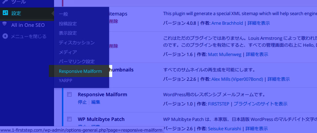317x133 pixels.
Task: Click 編集 under Responsive Mailform plugin
Action: (x=96, y=102)
